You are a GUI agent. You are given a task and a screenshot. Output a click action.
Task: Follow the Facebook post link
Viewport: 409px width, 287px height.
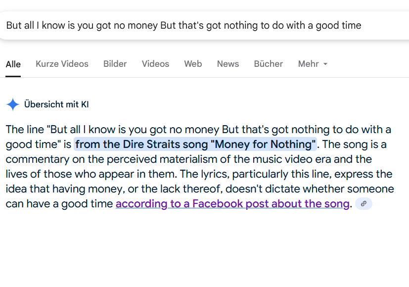coord(232,204)
